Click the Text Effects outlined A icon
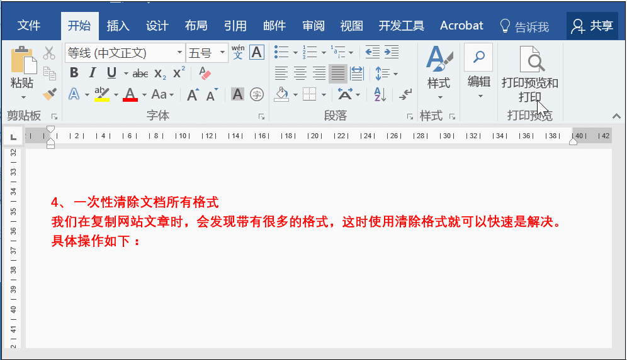The width and height of the screenshot is (627, 360). coord(74,94)
